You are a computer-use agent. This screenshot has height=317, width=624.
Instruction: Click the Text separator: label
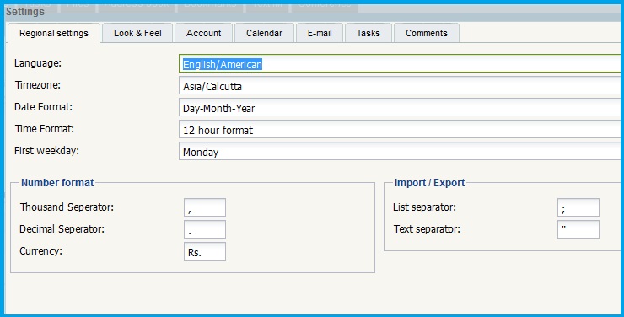[x=427, y=229]
